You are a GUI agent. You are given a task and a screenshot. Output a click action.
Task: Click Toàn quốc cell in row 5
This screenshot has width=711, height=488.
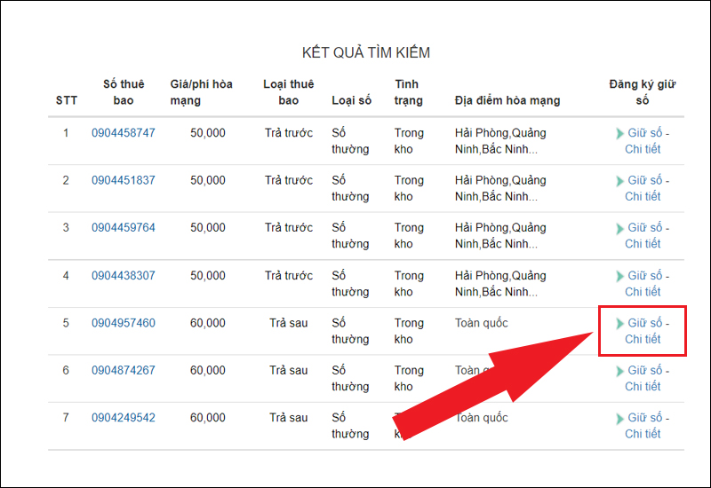(x=481, y=323)
